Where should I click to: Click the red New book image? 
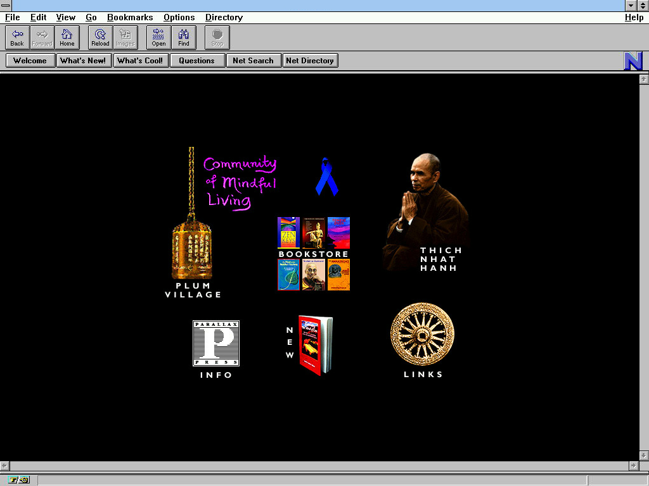pyautogui.click(x=315, y=345)
